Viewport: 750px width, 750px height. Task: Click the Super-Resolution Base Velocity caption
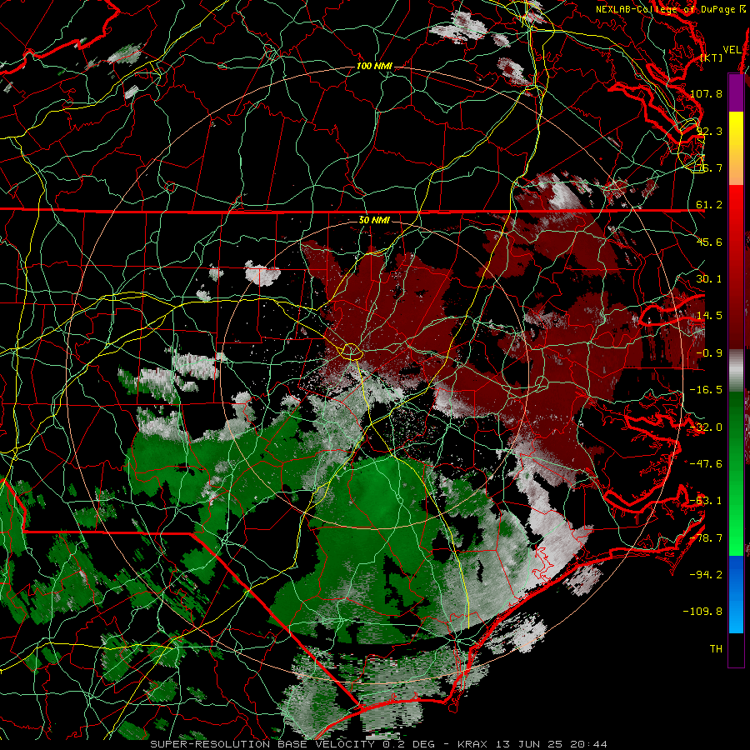click(x=378, y=744)
